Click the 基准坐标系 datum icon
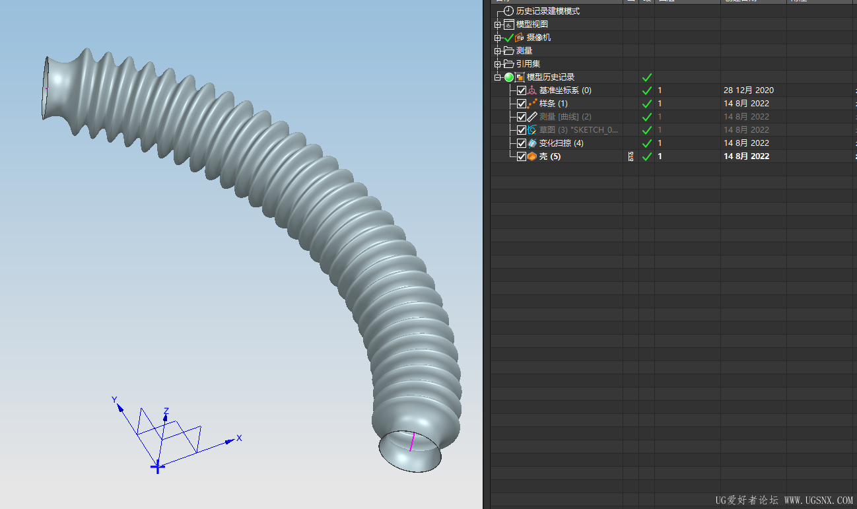The width and height of the screenshot is (857, 509). [532, 90]
